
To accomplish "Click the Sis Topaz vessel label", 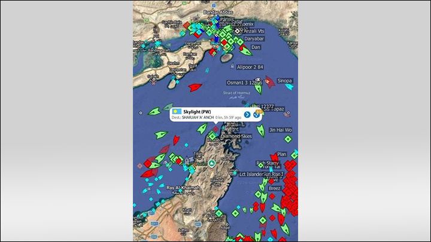I will coord(274,109).
